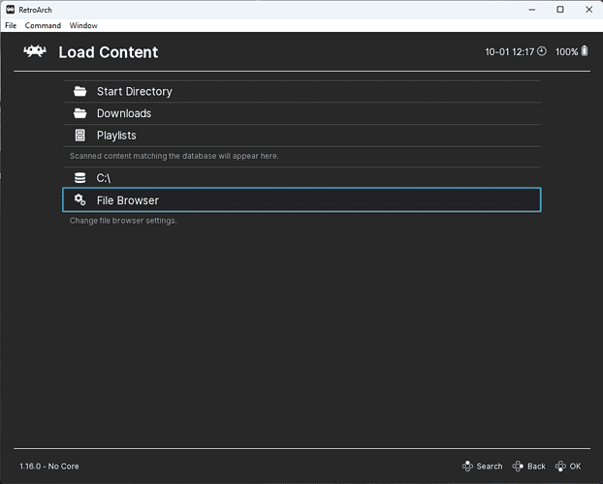This screenshot has height=484, width=603.
Task: Click the battery icon at top right
Action: (x=585, y=51)
